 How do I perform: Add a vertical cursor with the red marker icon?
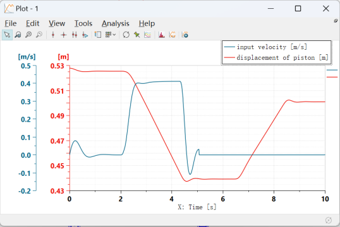point(53,35)
